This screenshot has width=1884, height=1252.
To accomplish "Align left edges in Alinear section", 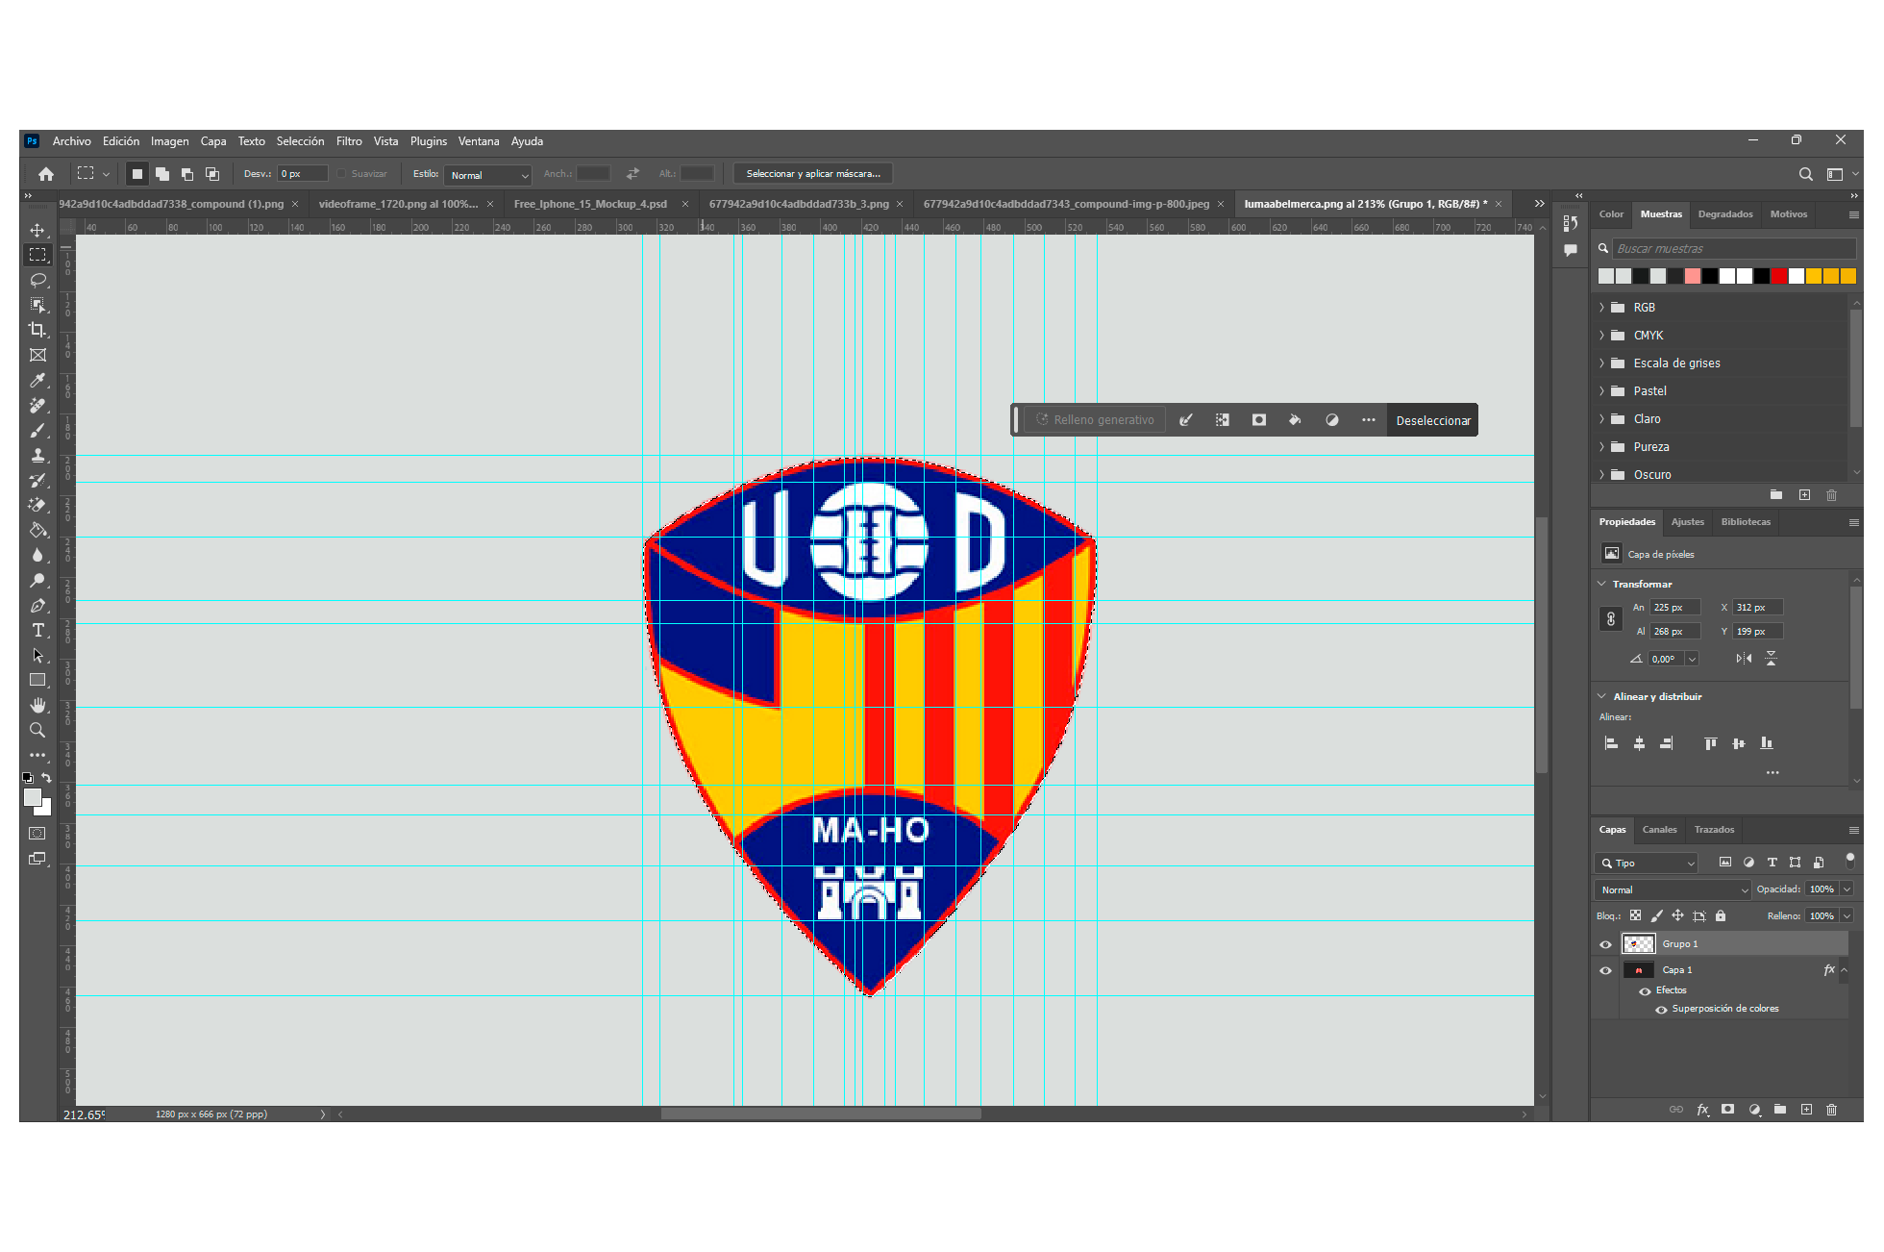I will pos(1611,743).
